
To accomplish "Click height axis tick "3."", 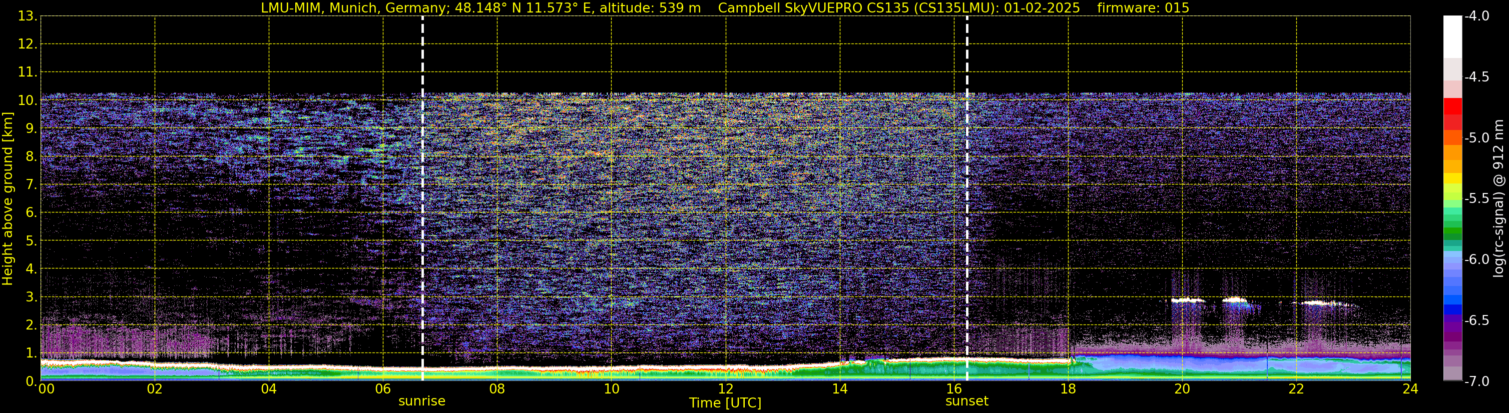I will click(31, 297).
